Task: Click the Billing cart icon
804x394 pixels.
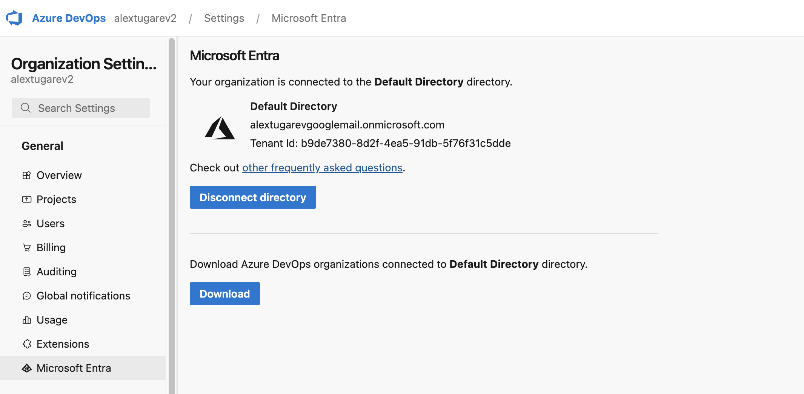Action: pos(27,248)
